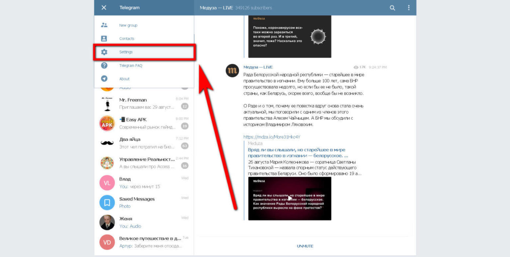This screenshot has height=257, width=510.
Task: Open the Великое путешествие chat
Action: (x=144, y=242)
